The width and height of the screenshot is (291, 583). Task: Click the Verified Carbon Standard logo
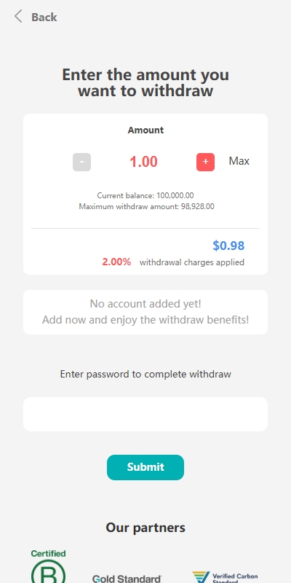[225, 577]
